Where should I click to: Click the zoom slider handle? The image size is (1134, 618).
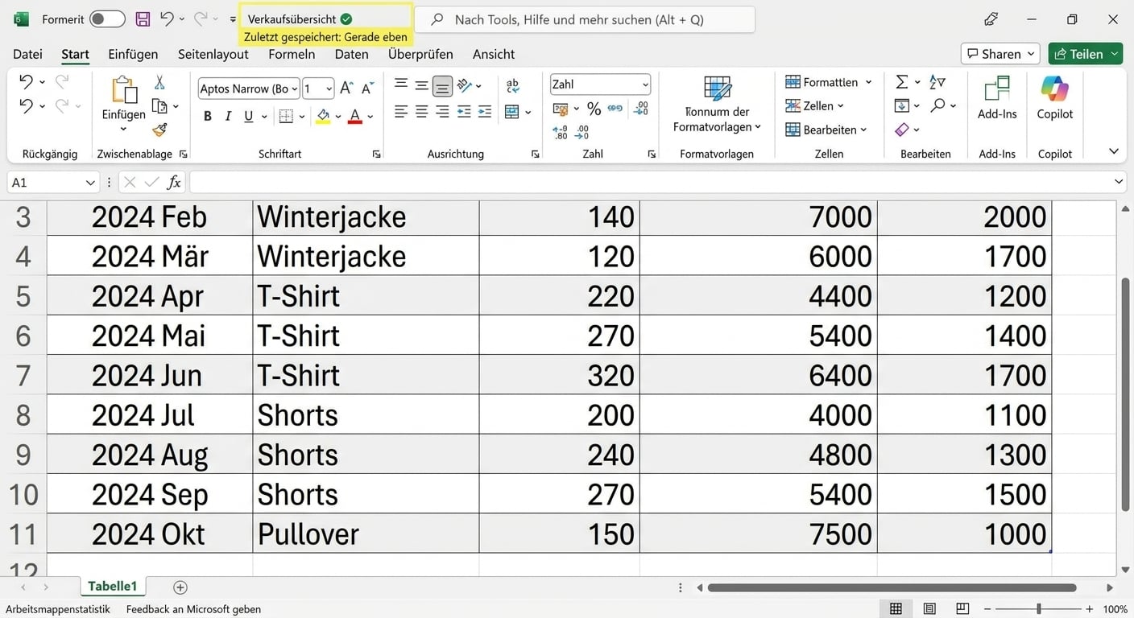coord(1039,609)
